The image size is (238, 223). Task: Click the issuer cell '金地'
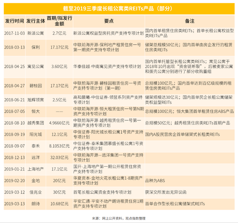point(36,181)
